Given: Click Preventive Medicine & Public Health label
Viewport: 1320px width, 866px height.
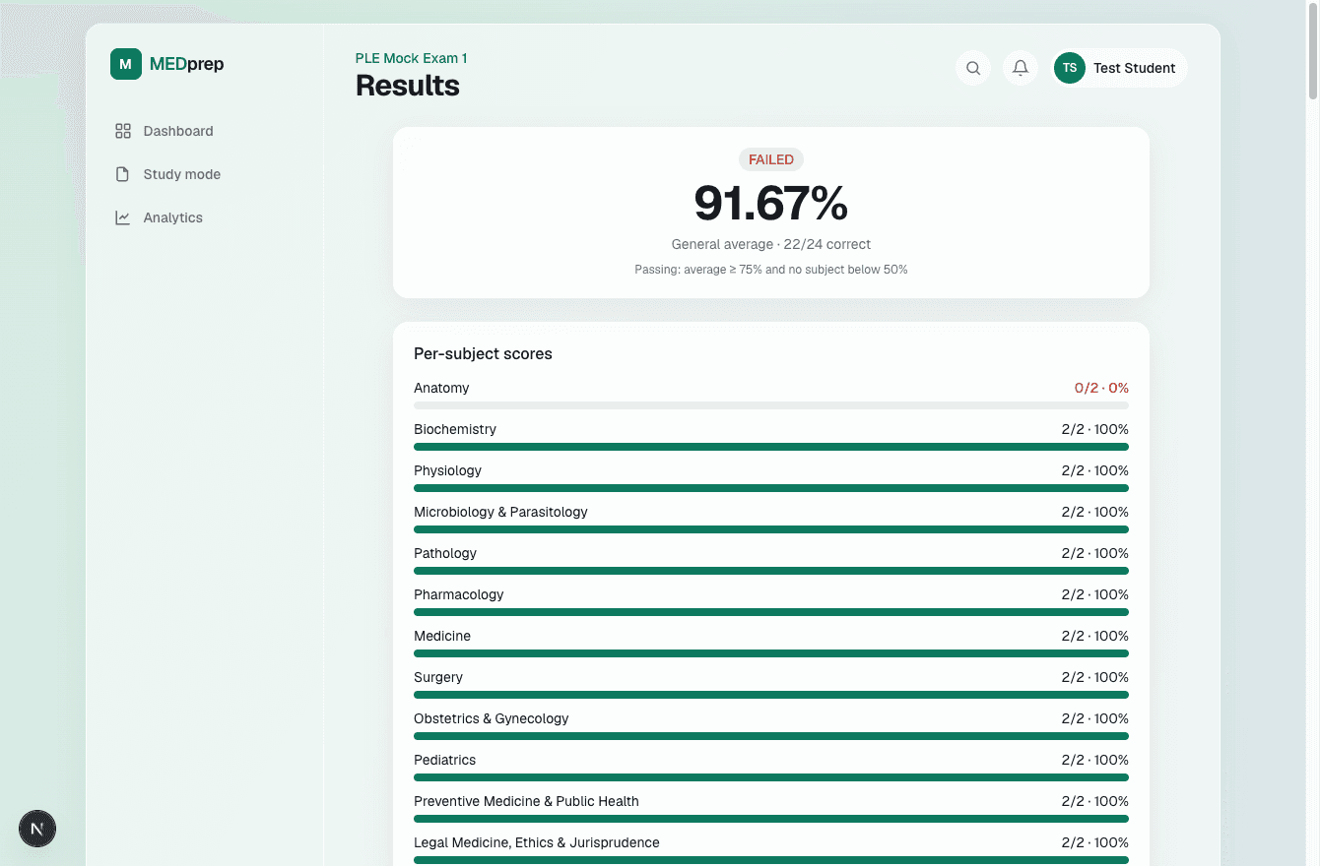Looking at the screenshot, I should click(526, 801).
